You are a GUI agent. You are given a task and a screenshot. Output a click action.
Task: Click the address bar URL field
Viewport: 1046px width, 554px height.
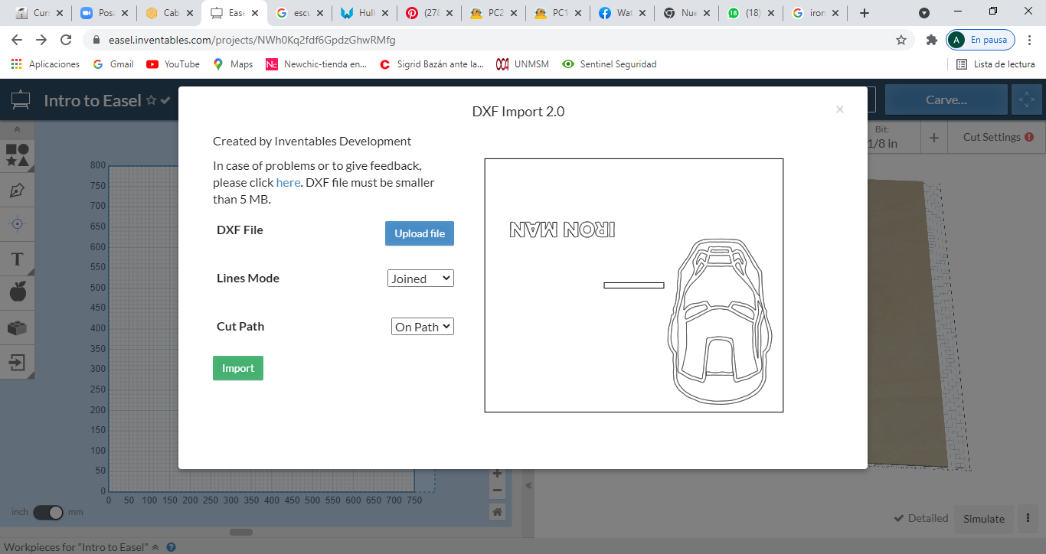pos(490,40)
